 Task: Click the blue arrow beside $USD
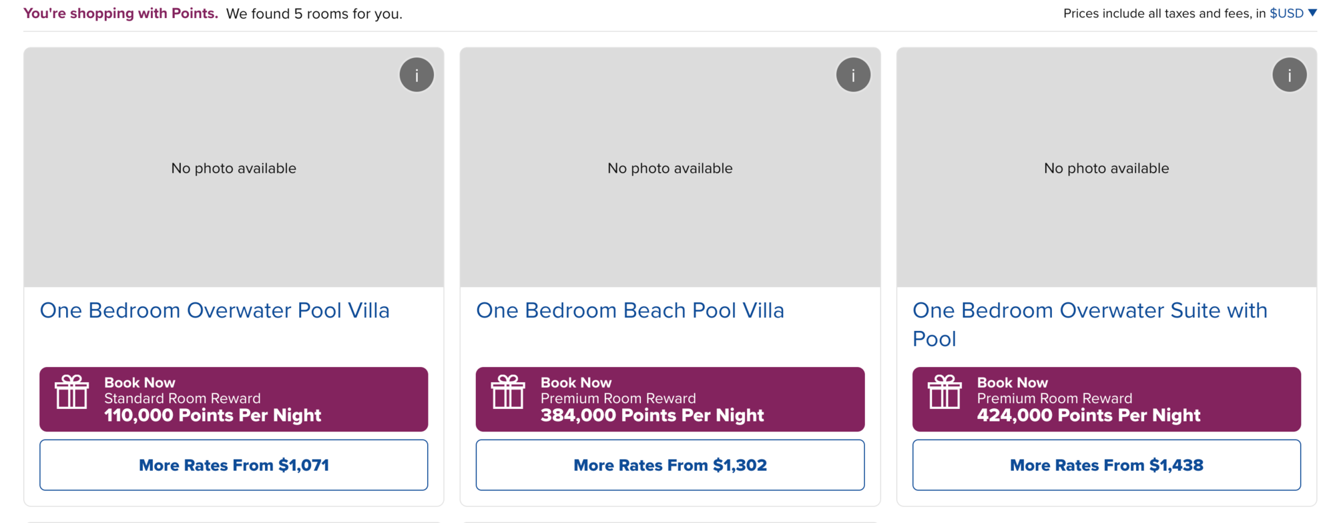tap(1312, 13)
